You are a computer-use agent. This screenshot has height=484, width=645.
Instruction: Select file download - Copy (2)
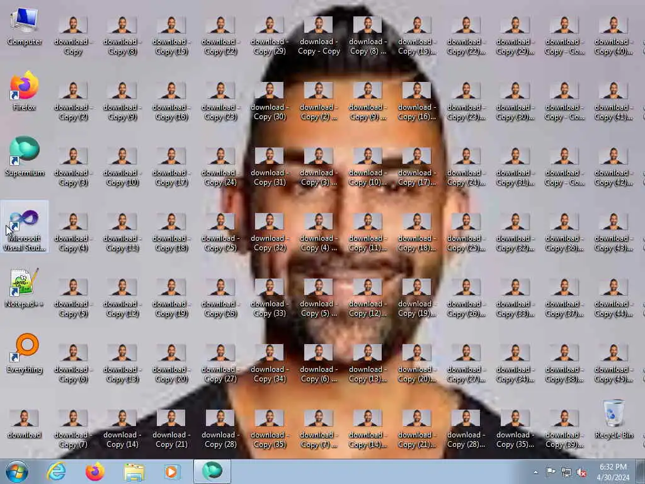click(73, 101)
